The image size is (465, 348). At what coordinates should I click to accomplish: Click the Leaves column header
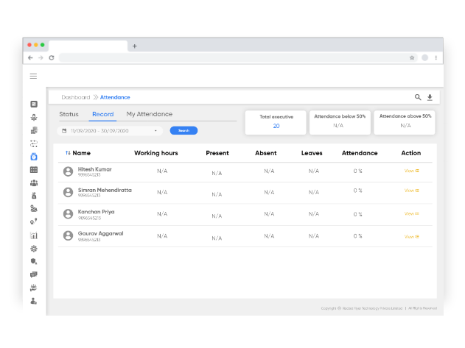(312, 153)
